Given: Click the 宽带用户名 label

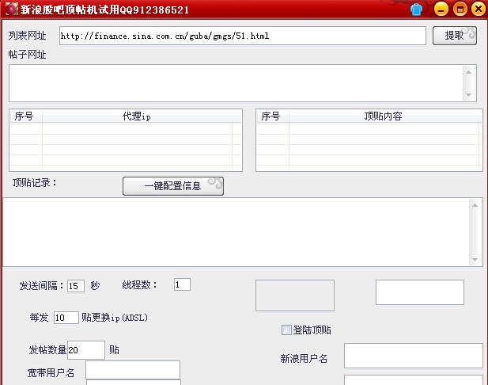Looking at the screenshot, I should [51, 372].
